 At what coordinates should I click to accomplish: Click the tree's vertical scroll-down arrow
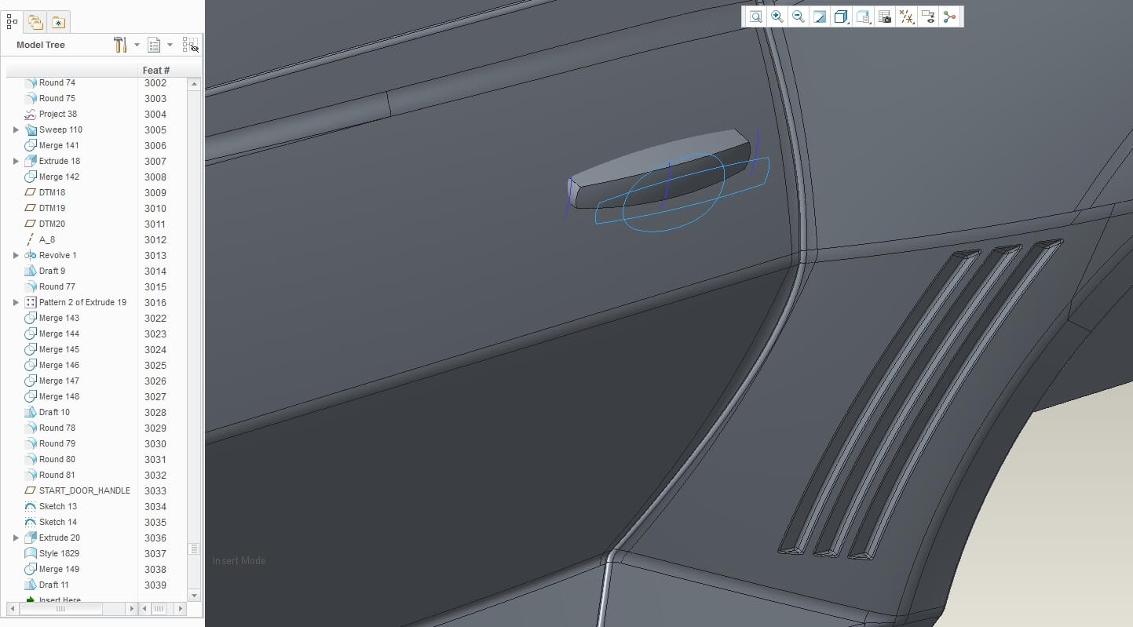pos(194,596)
